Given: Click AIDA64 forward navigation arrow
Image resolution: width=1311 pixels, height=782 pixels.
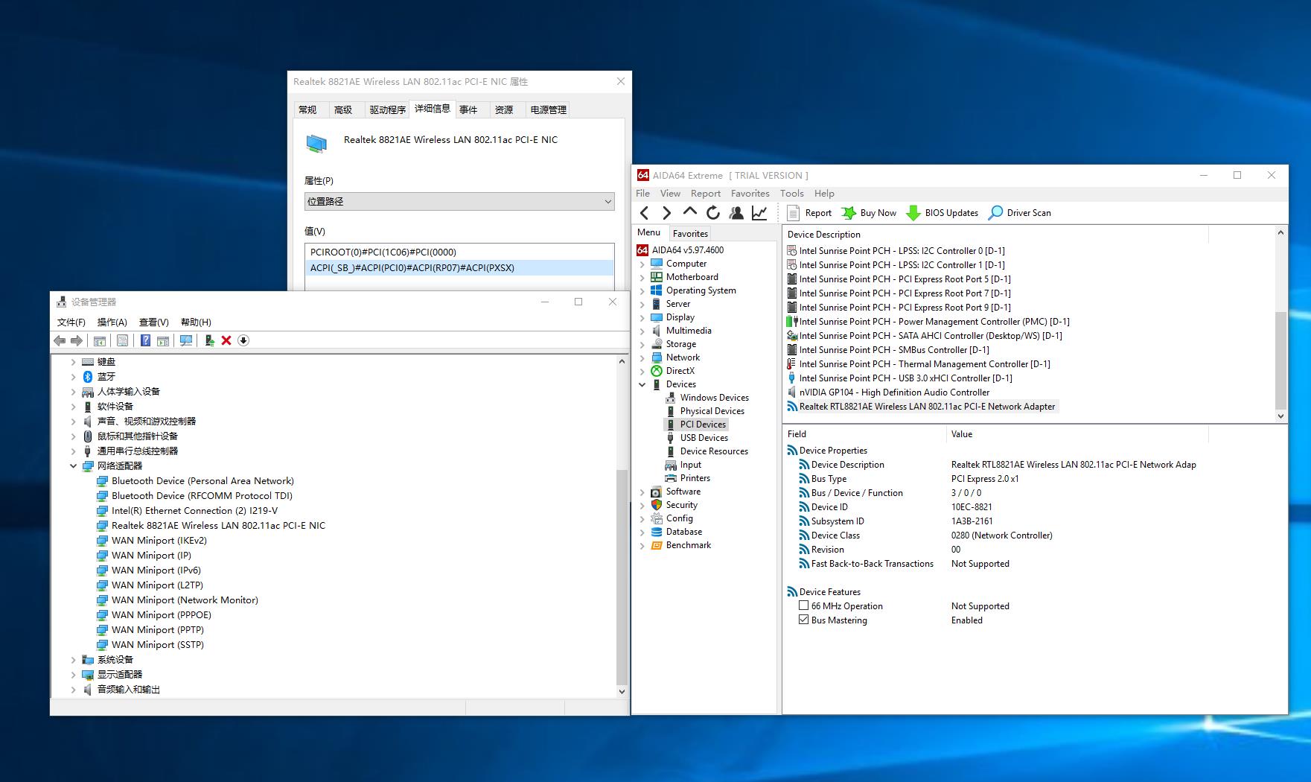Looking at the screenshot, I should tap(666, 213).
